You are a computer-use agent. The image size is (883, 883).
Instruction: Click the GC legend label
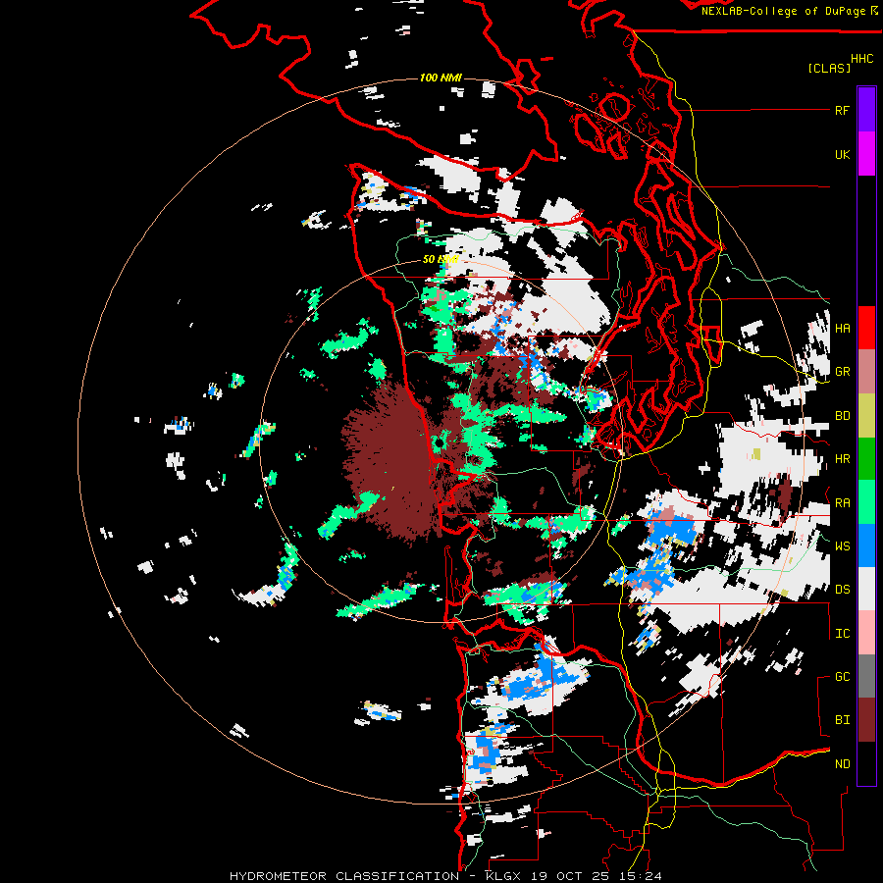coord(842,677)
